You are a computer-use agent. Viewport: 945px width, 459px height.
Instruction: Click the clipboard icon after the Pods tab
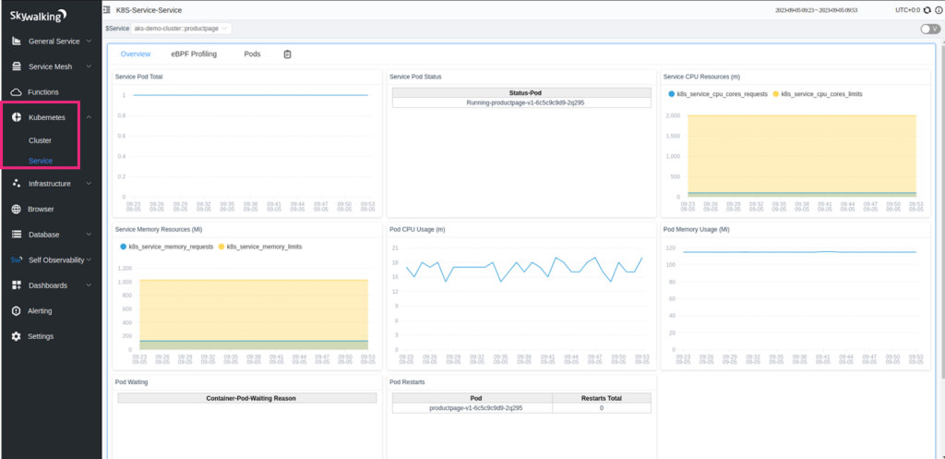coord(287,54)
